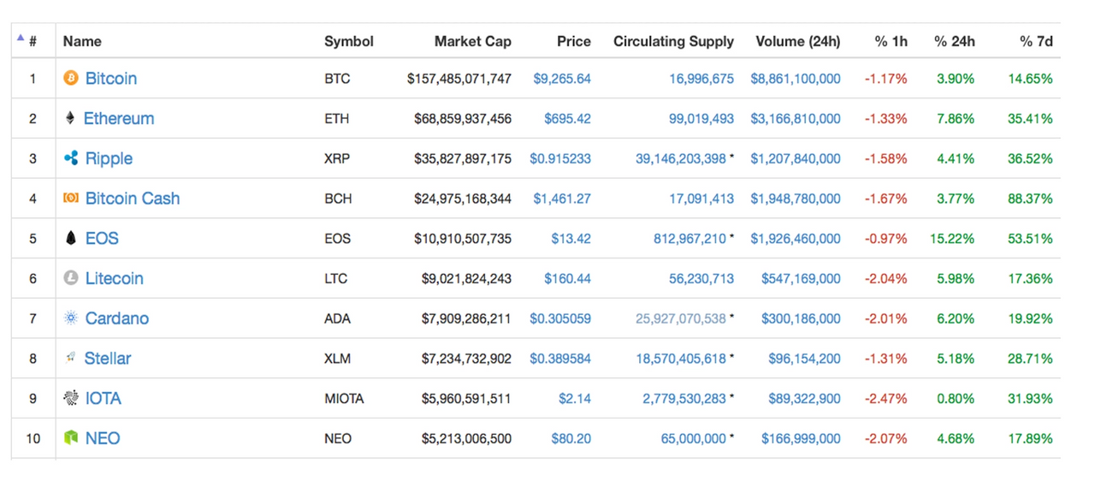Click the Cardano logo icon
The height and width of the screenshot is (487, 1095).
[x=71, y=318]
